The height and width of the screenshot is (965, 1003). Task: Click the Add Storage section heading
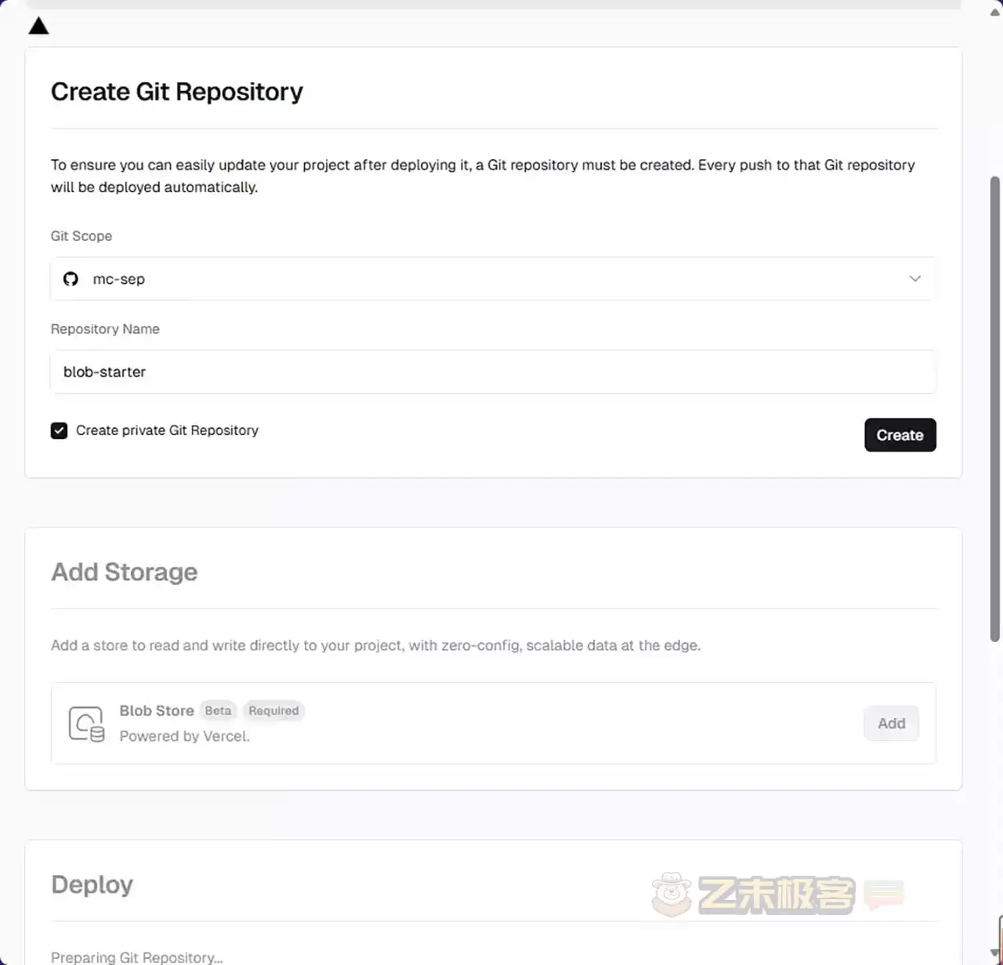coord(125,572)
